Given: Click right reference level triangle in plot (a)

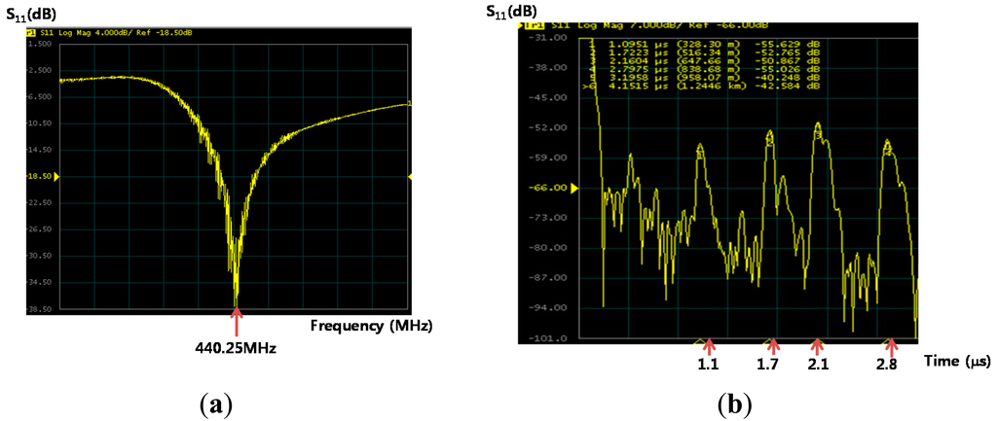Looking at the screenshot, I should [411, 176].
